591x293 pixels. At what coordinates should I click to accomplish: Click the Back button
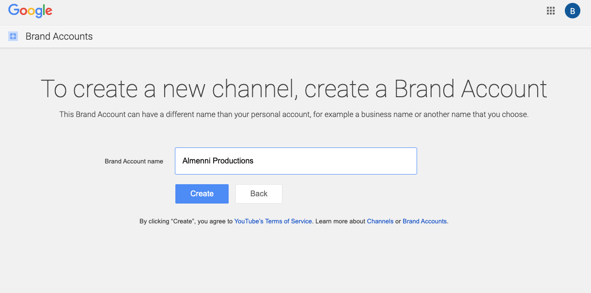259,194
